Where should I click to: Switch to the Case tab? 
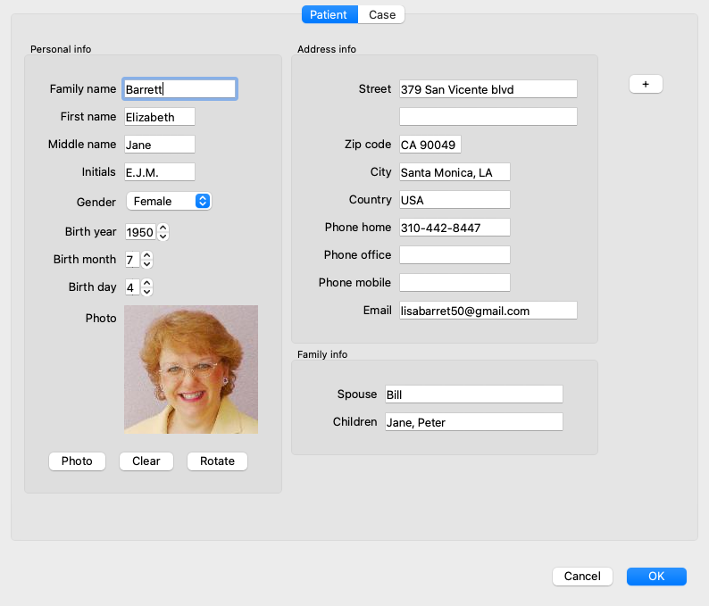(x=382, y=14)
